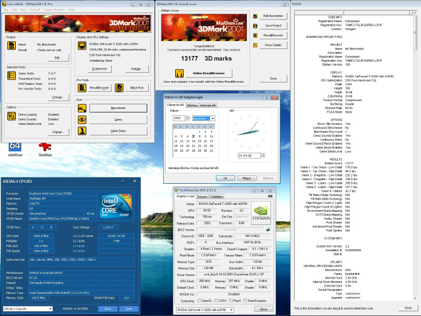Open the Help menu in 3DMark2001
Viewport: 421px width, 316px height.
(x=72, y=9)
